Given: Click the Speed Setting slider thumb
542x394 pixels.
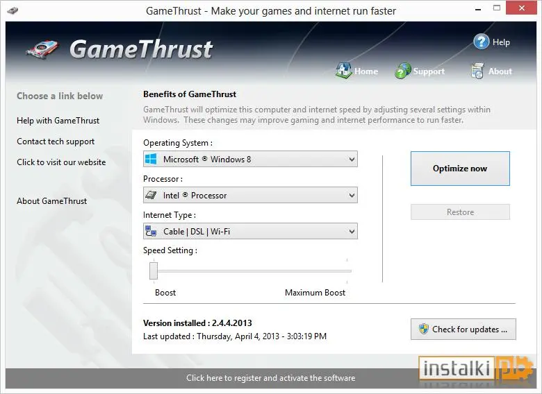Looking at the screenshot, I should pos(154,271).
